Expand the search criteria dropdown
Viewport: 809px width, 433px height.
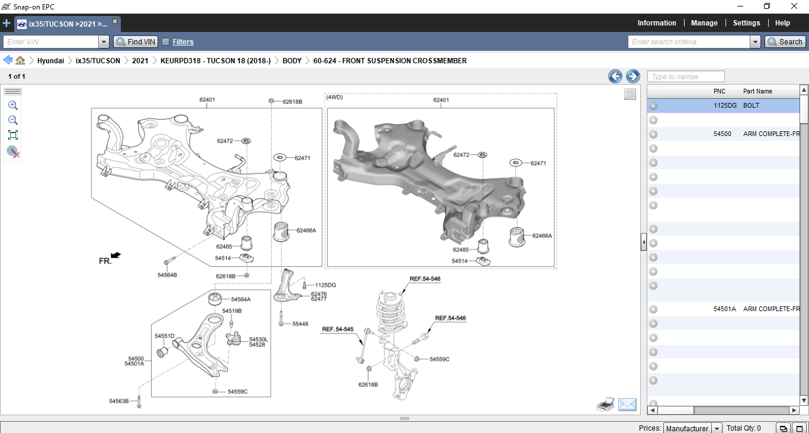[755, 42]
